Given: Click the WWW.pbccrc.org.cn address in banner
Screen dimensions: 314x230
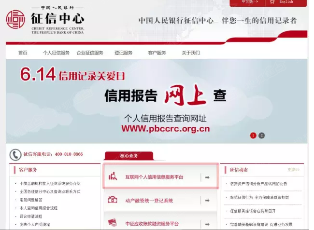Looking at the screenshot, I should pos(166,128).
